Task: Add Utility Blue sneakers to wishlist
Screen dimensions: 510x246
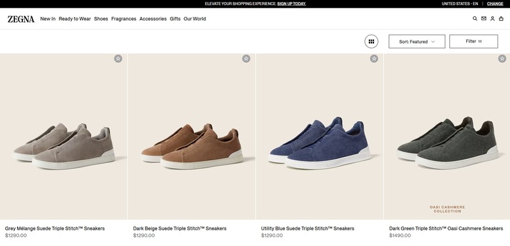Action: tap(374, 59)
